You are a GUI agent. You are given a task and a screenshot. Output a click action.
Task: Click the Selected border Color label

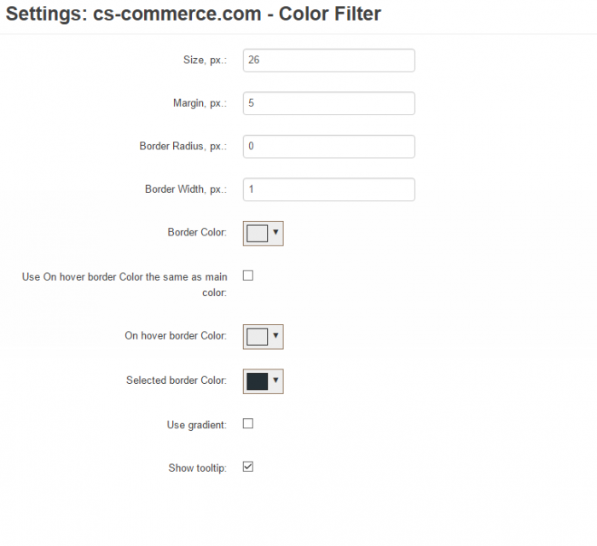[177, 380]
